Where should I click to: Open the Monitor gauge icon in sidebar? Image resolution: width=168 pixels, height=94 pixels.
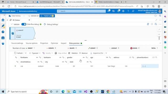click(x=3, y=32)
